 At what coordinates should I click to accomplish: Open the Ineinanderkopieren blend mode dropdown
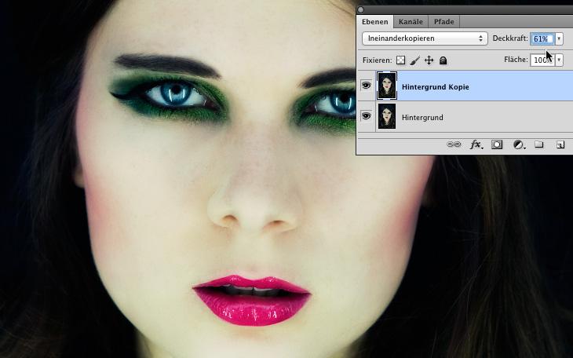(x=425, y=38)
